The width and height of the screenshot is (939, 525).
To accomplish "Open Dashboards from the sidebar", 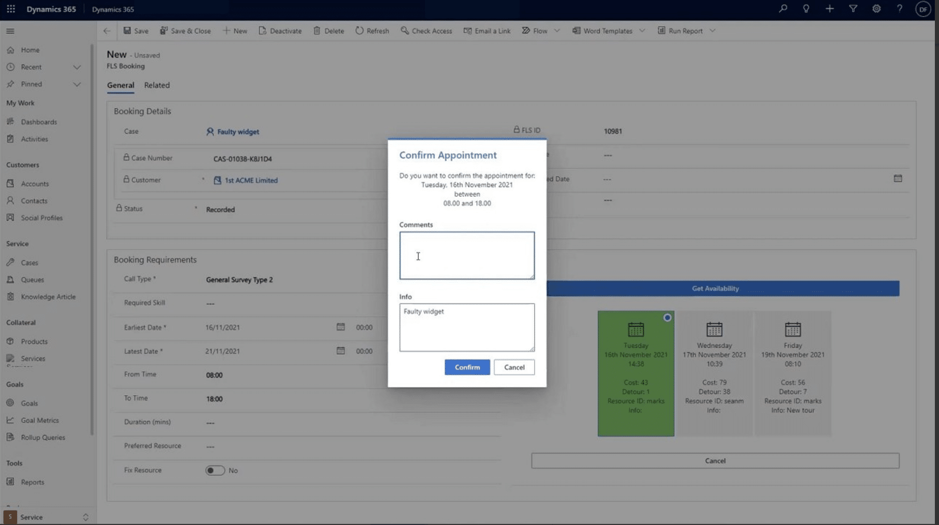I will tap(38, 121).
